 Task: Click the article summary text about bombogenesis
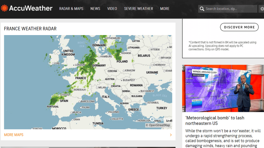pos(223,138)
